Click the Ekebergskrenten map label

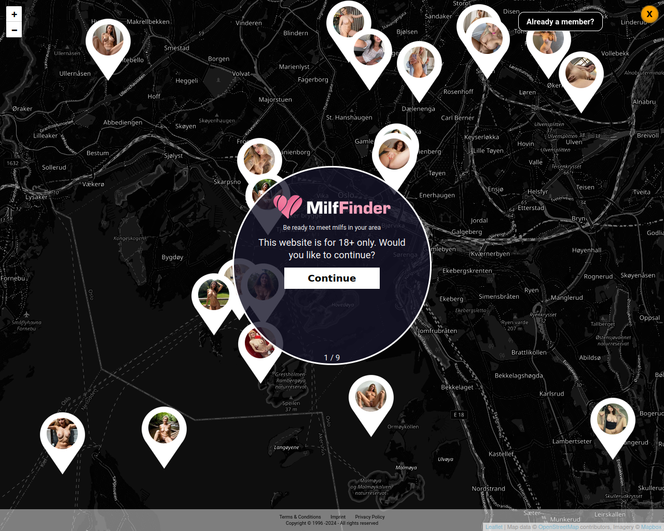[467, 271]
